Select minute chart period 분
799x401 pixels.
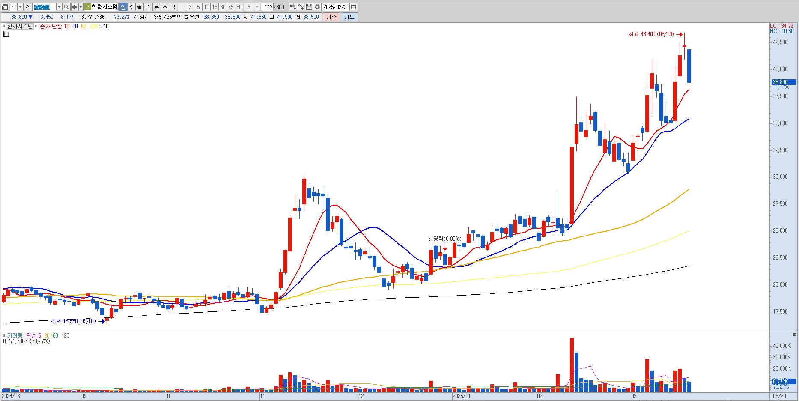click(x=156, y=7)
